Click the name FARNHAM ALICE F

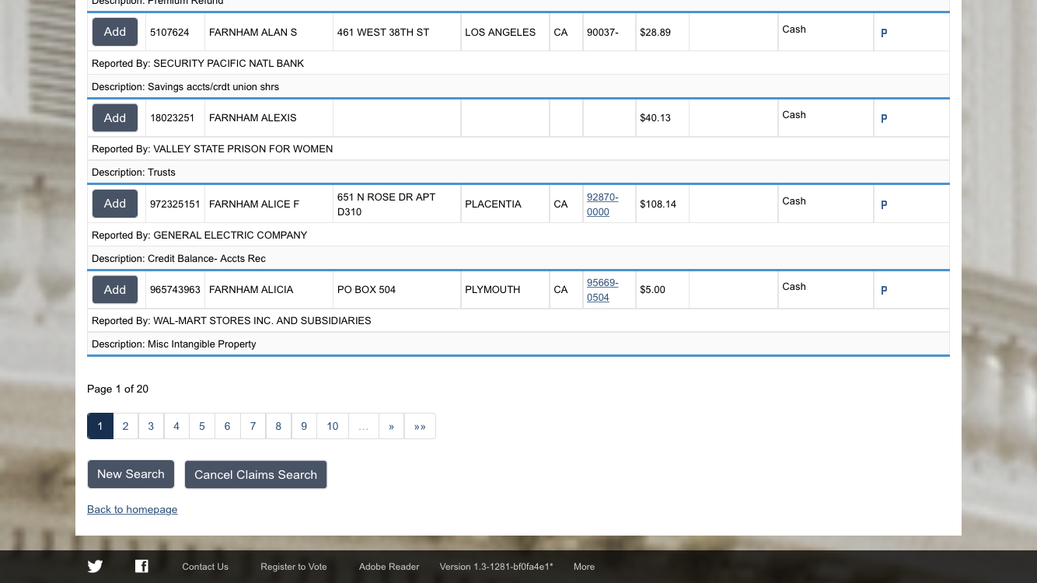click(x=254, y=204)
